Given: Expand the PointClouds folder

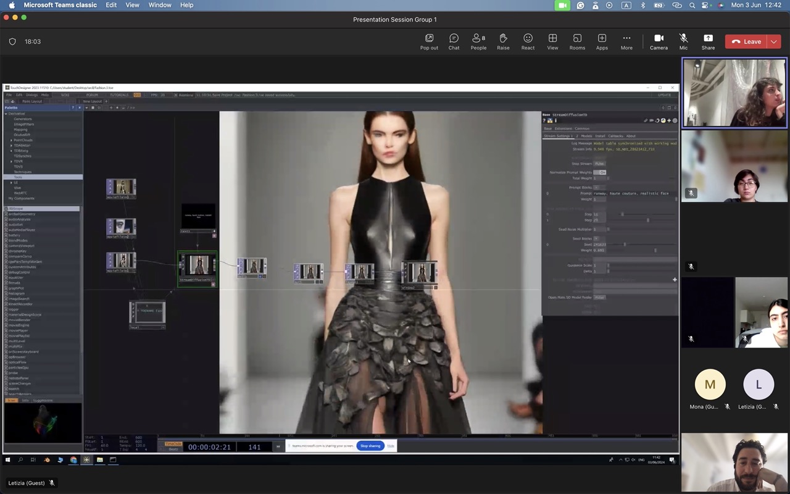Looking at the screenshot, I should pos(12,140).
